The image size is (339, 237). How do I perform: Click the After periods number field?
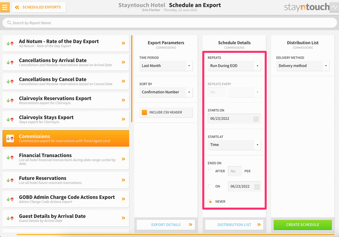coord(235,171)
